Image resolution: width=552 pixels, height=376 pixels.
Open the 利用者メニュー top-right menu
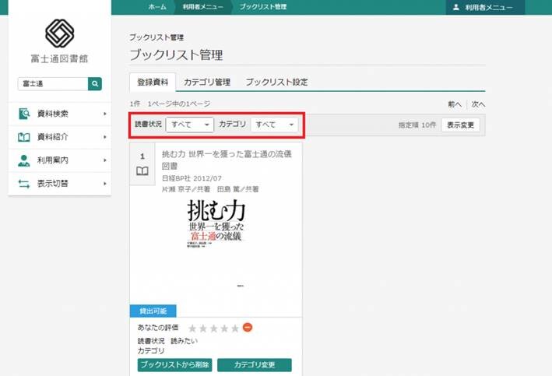pyautogui.click(x=485, y=7)
